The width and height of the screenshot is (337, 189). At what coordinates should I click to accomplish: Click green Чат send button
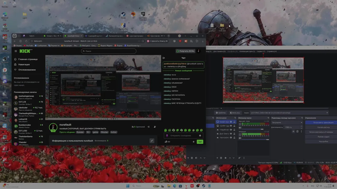coord(200,142)
